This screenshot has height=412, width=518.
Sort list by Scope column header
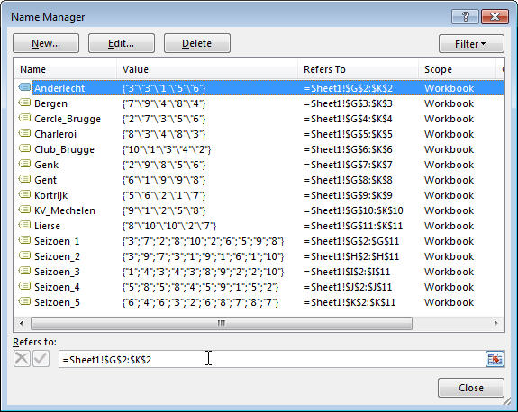458,69
